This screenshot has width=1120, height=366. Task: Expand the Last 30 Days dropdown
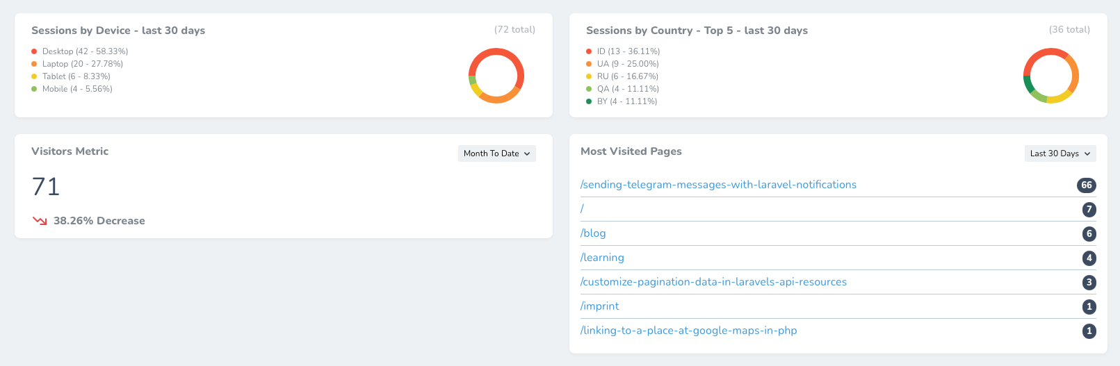pyautogui.click(x=1060, y=153)
